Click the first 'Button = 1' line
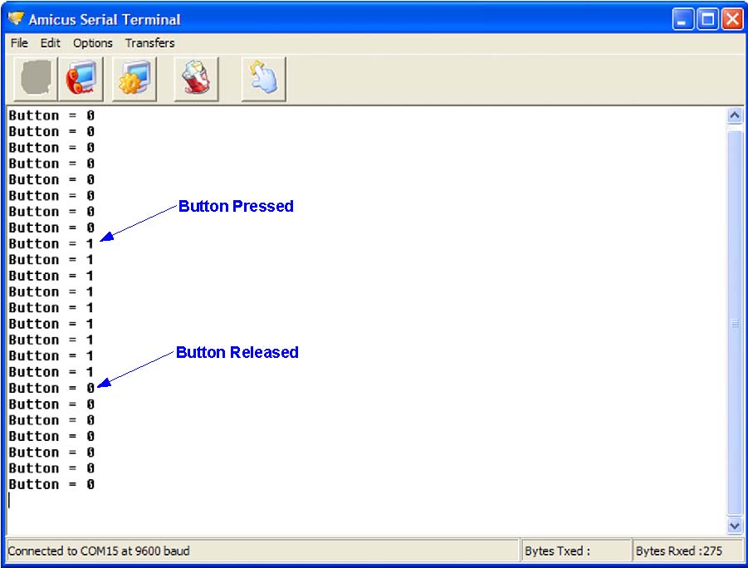 point(51,244)
